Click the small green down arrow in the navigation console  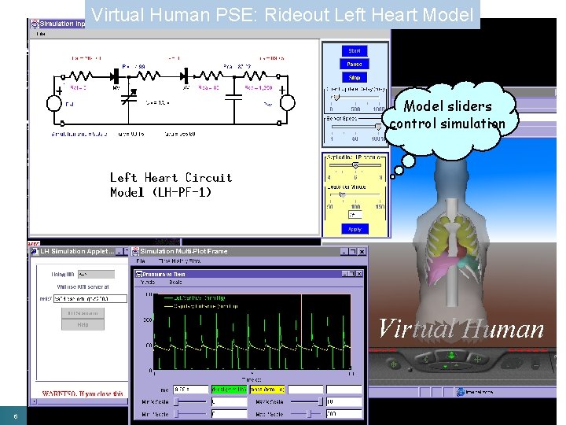point(446,367)
